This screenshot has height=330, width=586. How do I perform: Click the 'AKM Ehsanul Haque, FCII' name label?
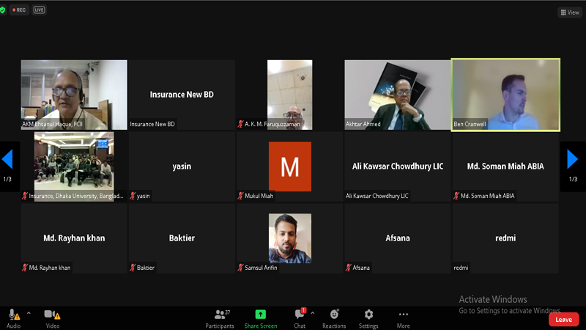tap(52, 124)
